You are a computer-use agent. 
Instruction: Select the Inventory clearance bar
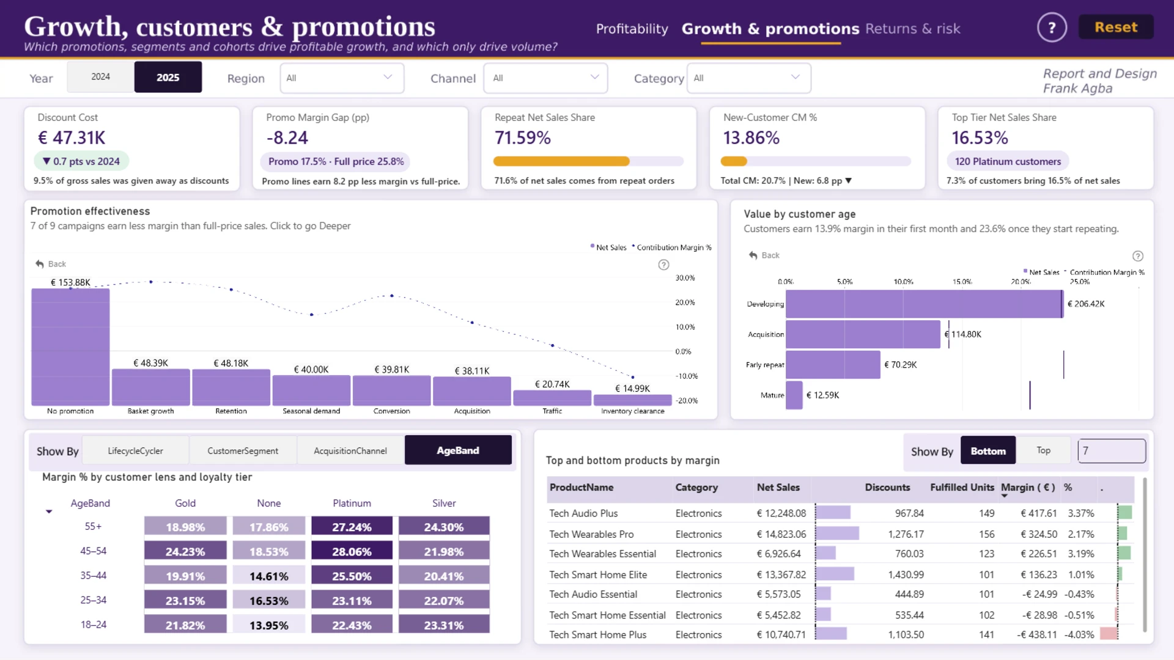click(633, 400)
